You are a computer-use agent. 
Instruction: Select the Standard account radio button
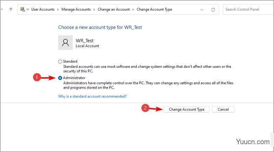coord(60,62)
